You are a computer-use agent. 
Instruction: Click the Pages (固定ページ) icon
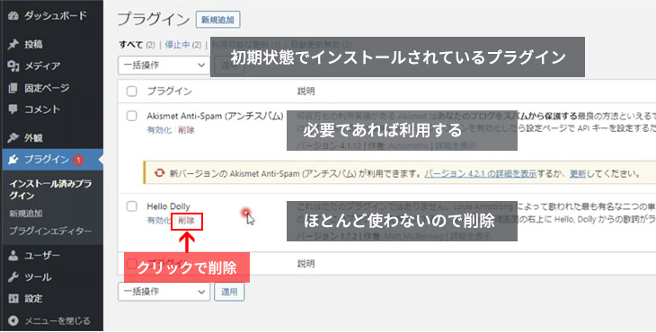point(13,88)
